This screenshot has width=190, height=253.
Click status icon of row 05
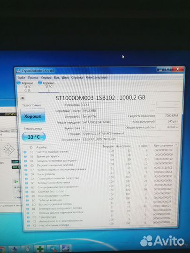tap(26, 165)
